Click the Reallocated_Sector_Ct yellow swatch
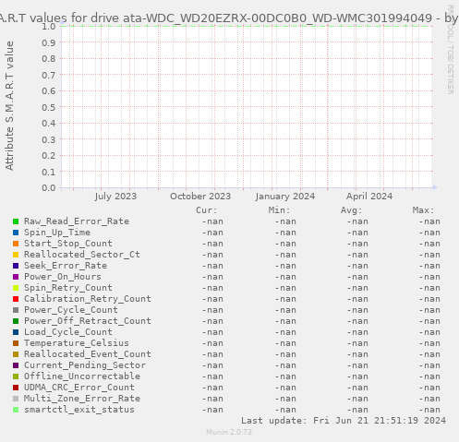The image size is (459, 442). click(x=16, y=255)
